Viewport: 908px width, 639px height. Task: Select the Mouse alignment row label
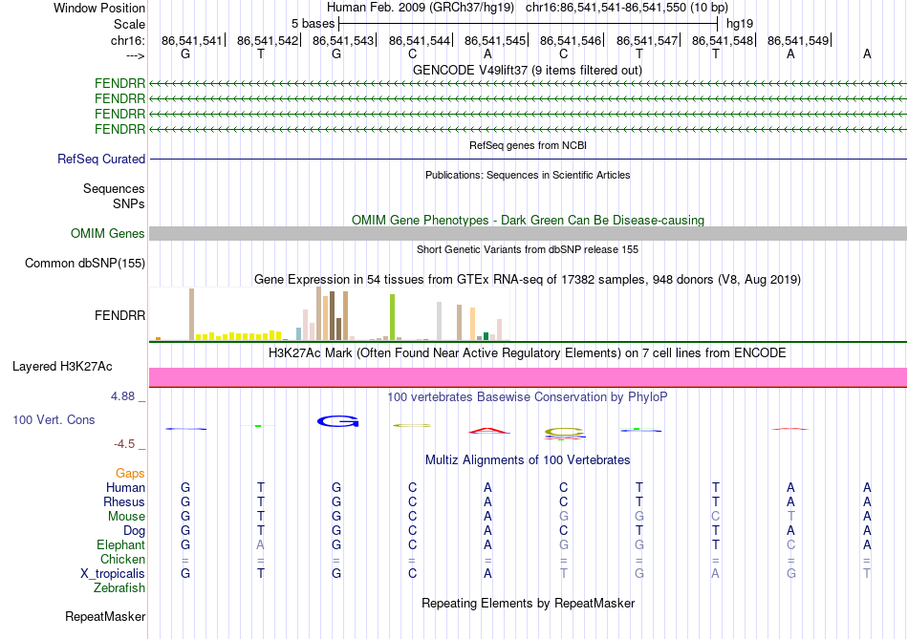(x=126, y=517)
